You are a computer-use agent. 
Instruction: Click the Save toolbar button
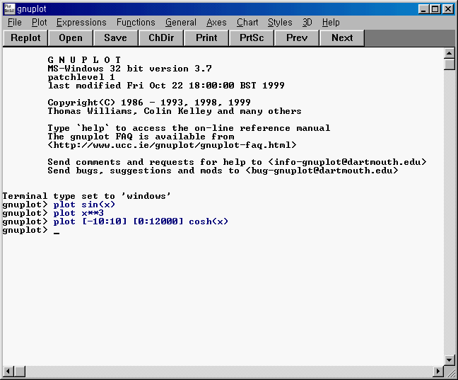116,38
